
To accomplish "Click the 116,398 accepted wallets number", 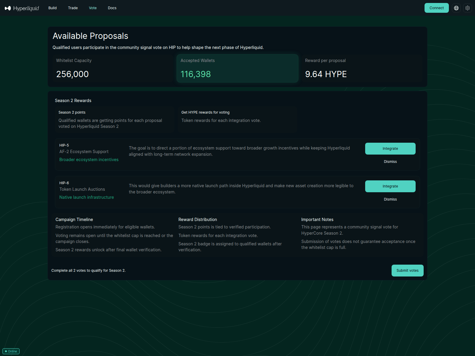I will coord(196,74).
